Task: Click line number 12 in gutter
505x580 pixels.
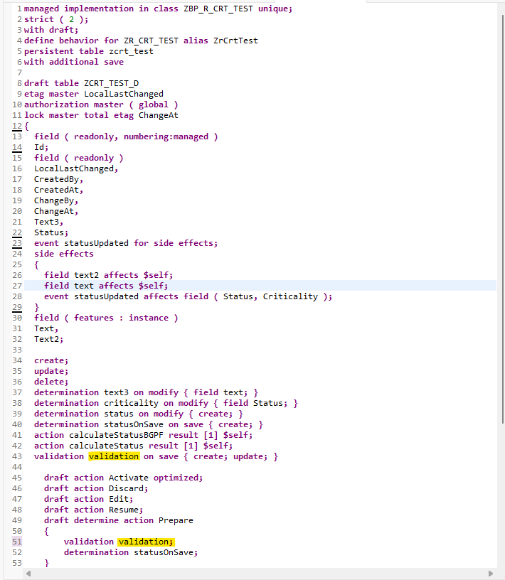Action: [x=17, y=126]
